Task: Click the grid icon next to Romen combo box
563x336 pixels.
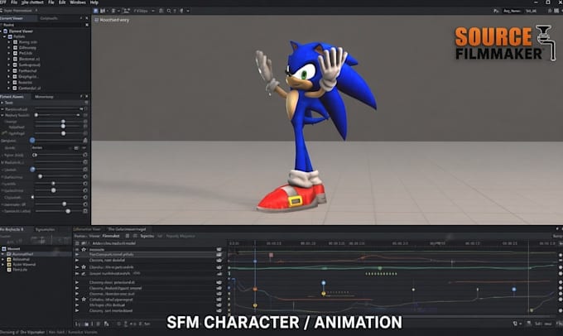Action: [x=76, y=148]
